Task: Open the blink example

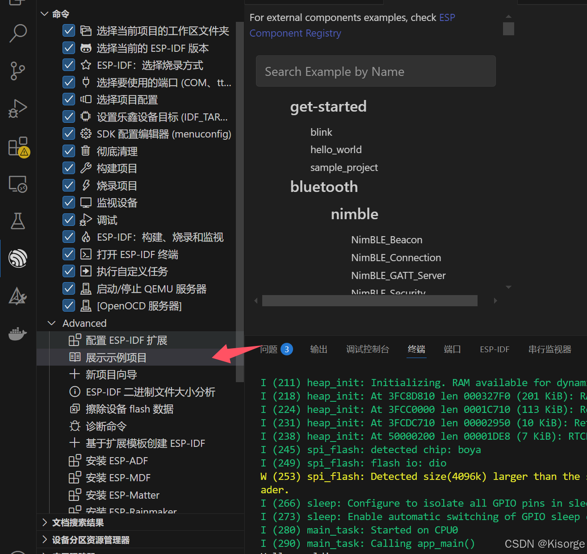Action: point(321,132)
